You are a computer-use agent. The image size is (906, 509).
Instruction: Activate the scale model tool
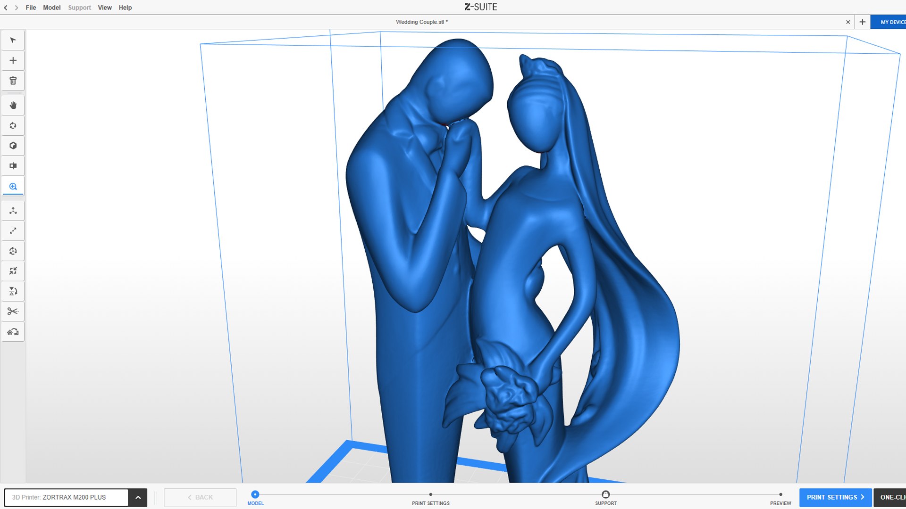(x=13, y=231)
